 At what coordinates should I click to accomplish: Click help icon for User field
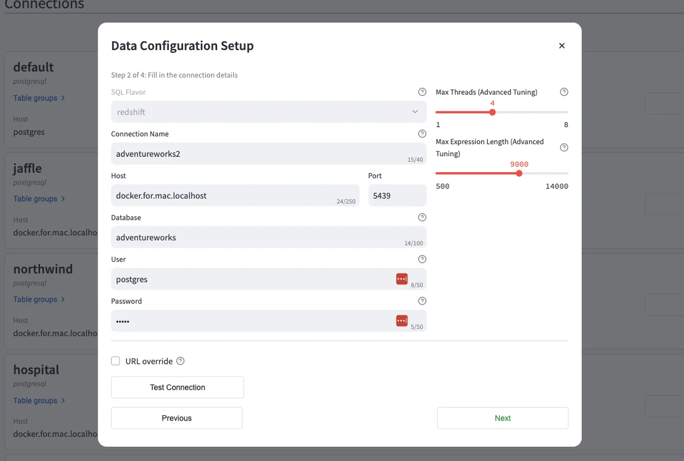pyautogui.click(x=422, y=259)
